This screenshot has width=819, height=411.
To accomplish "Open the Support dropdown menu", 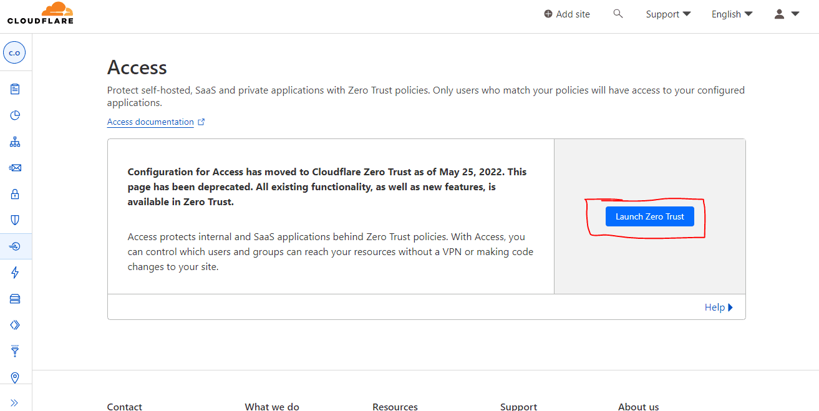I will (x=668, y=14).
